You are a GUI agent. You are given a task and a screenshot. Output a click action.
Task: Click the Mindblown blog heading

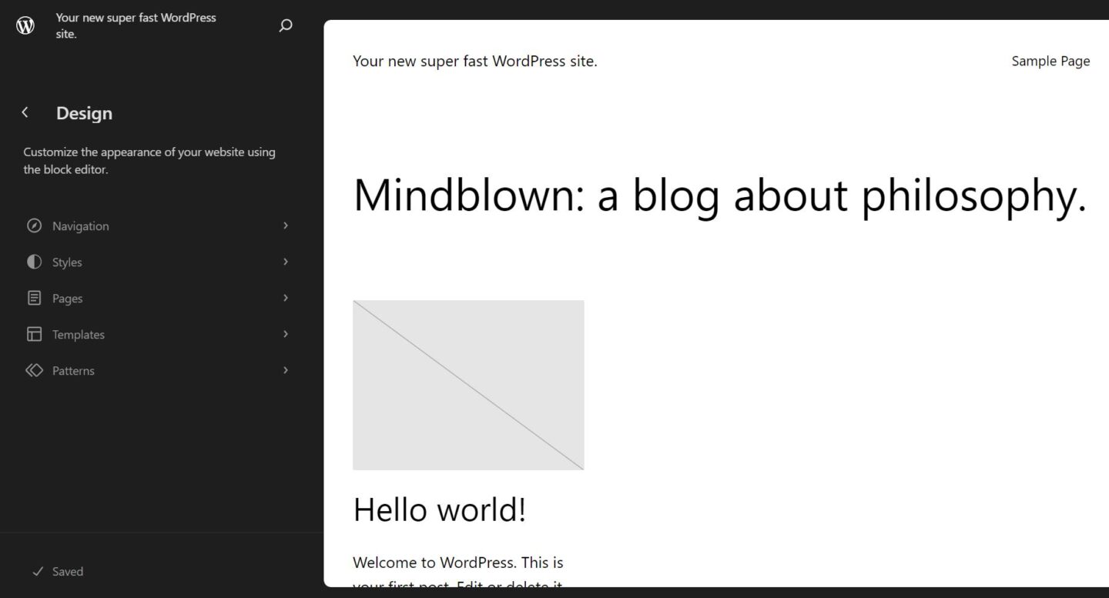[719, 195]
